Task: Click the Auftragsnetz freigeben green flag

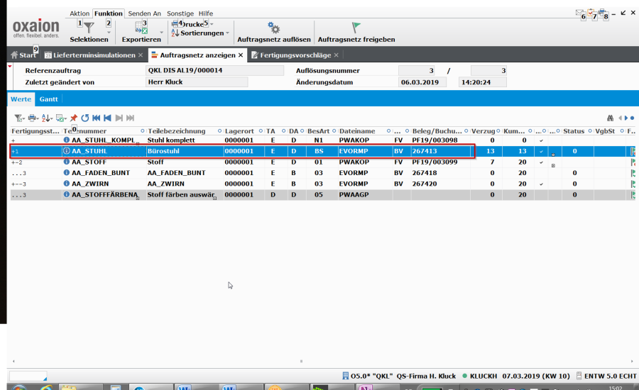Action: pyautogui.click(x=356, y=28)
